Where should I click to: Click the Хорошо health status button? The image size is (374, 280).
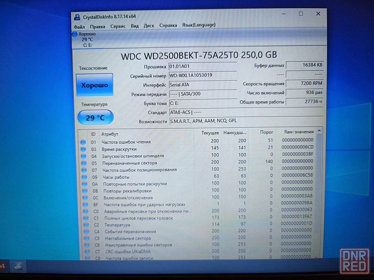tap(95, 85)
